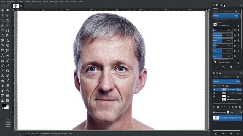The image size is (243, 136).
Task: Select the man-2998952 image in Bilder list
Action: pos(227,118)
